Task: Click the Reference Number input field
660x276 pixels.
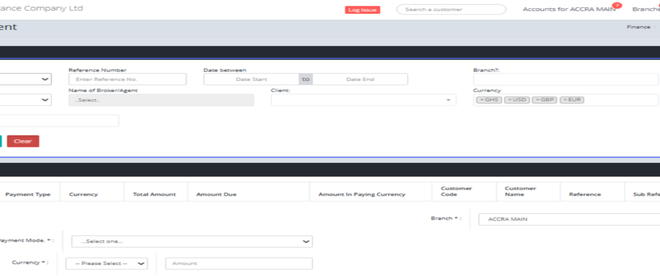Action: 127,79
